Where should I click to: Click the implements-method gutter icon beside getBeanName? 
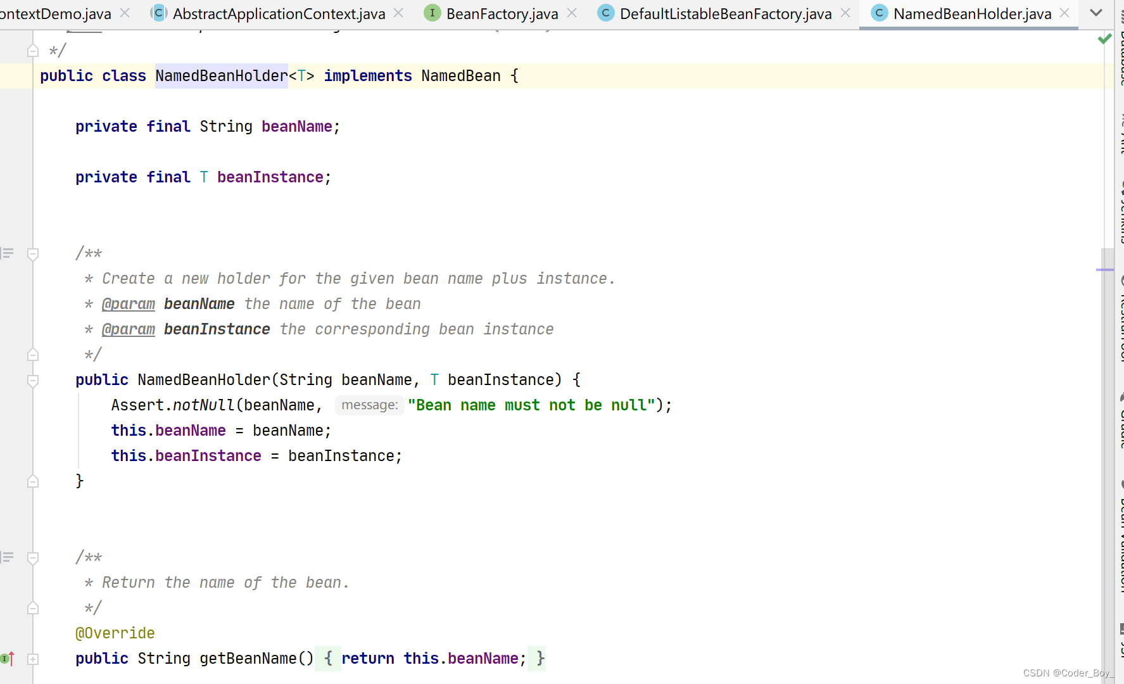8,659
